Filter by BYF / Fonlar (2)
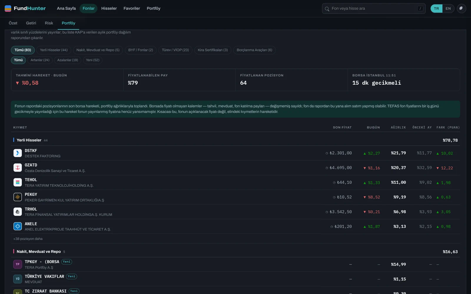Screen dimensions: 471x294 141,50
